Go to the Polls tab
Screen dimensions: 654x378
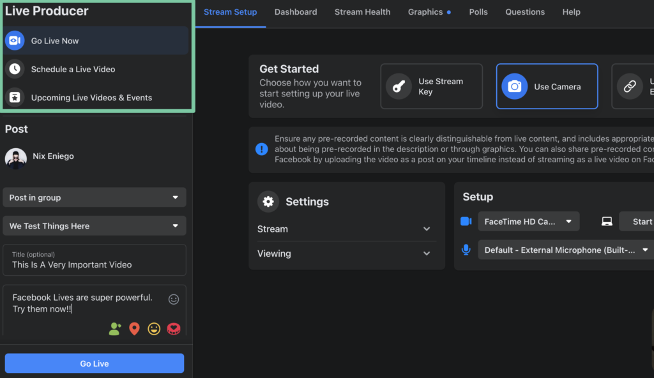pyautogui.click(x=478, y=12)
